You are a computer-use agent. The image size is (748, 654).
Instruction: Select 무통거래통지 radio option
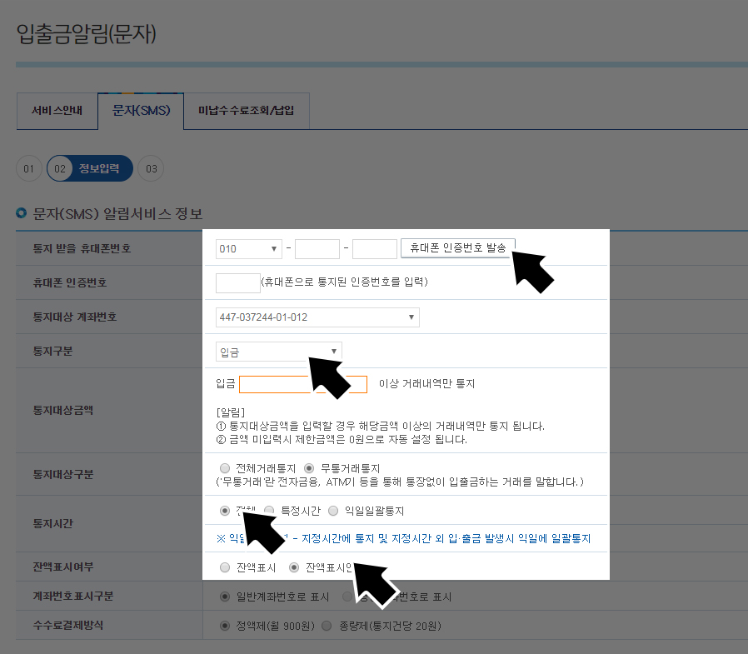pos(309,468)
